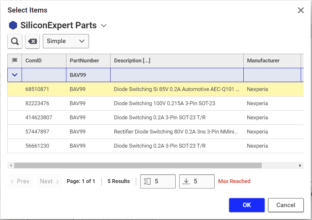Go to previous page with Prev
312x220 pixels.
21,181
